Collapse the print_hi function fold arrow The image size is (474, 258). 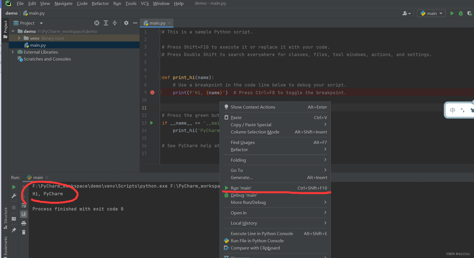[160, 77]
